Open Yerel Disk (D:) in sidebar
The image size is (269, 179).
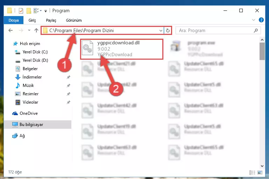[x=31, y=60]
